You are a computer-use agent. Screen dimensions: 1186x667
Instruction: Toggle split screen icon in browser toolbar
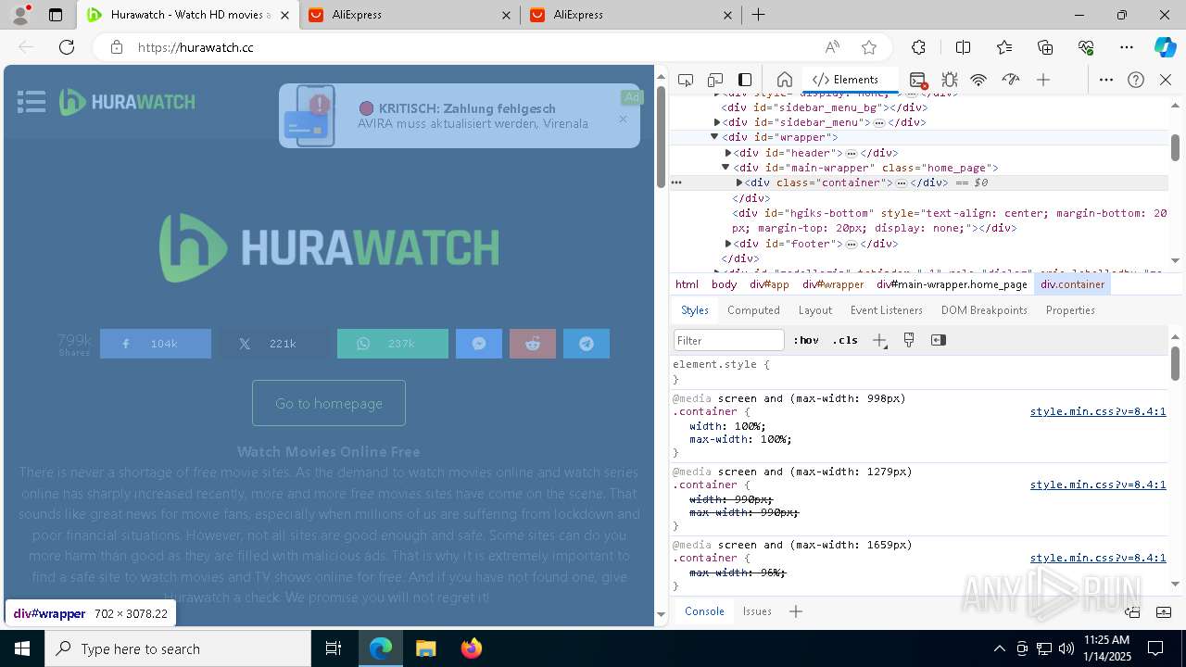pyautogui.click(x=963, y=47)
